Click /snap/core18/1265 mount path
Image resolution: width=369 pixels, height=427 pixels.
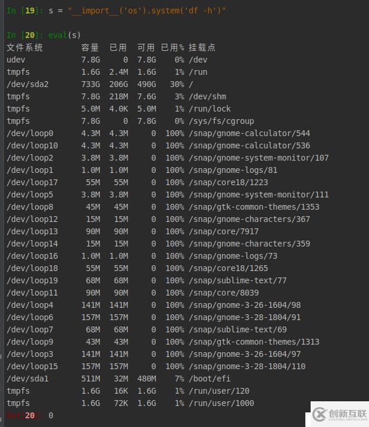point(229,268)
